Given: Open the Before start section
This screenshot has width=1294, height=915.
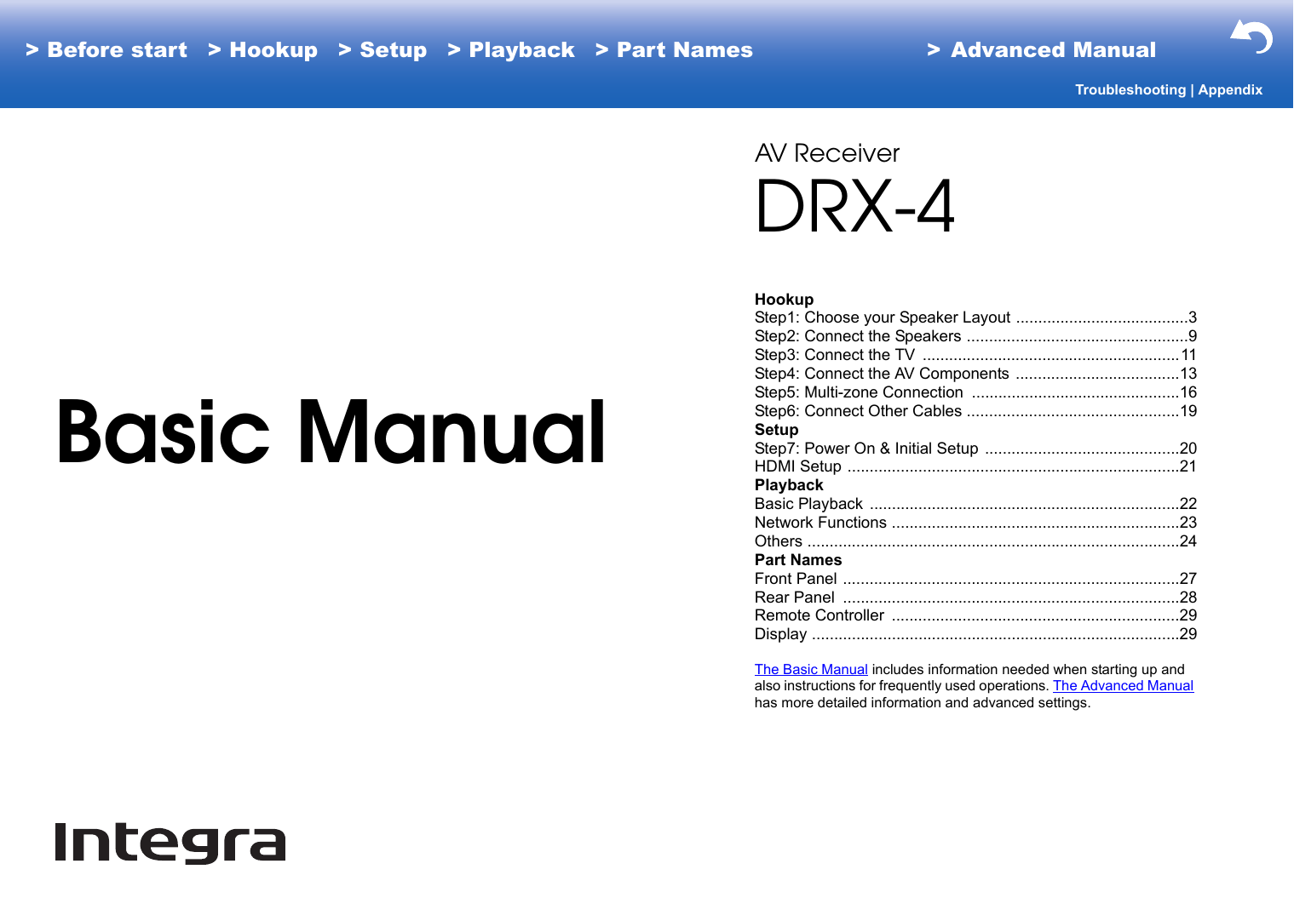Looking at the screenshot, I should (x=106, y=50).
